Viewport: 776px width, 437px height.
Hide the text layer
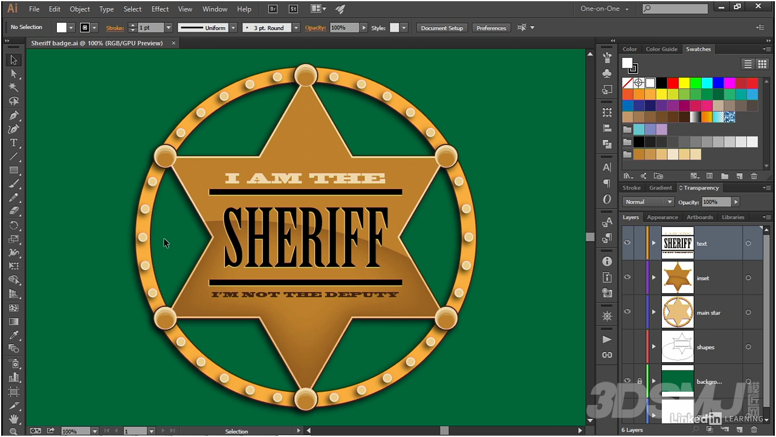tap(627, 243)
